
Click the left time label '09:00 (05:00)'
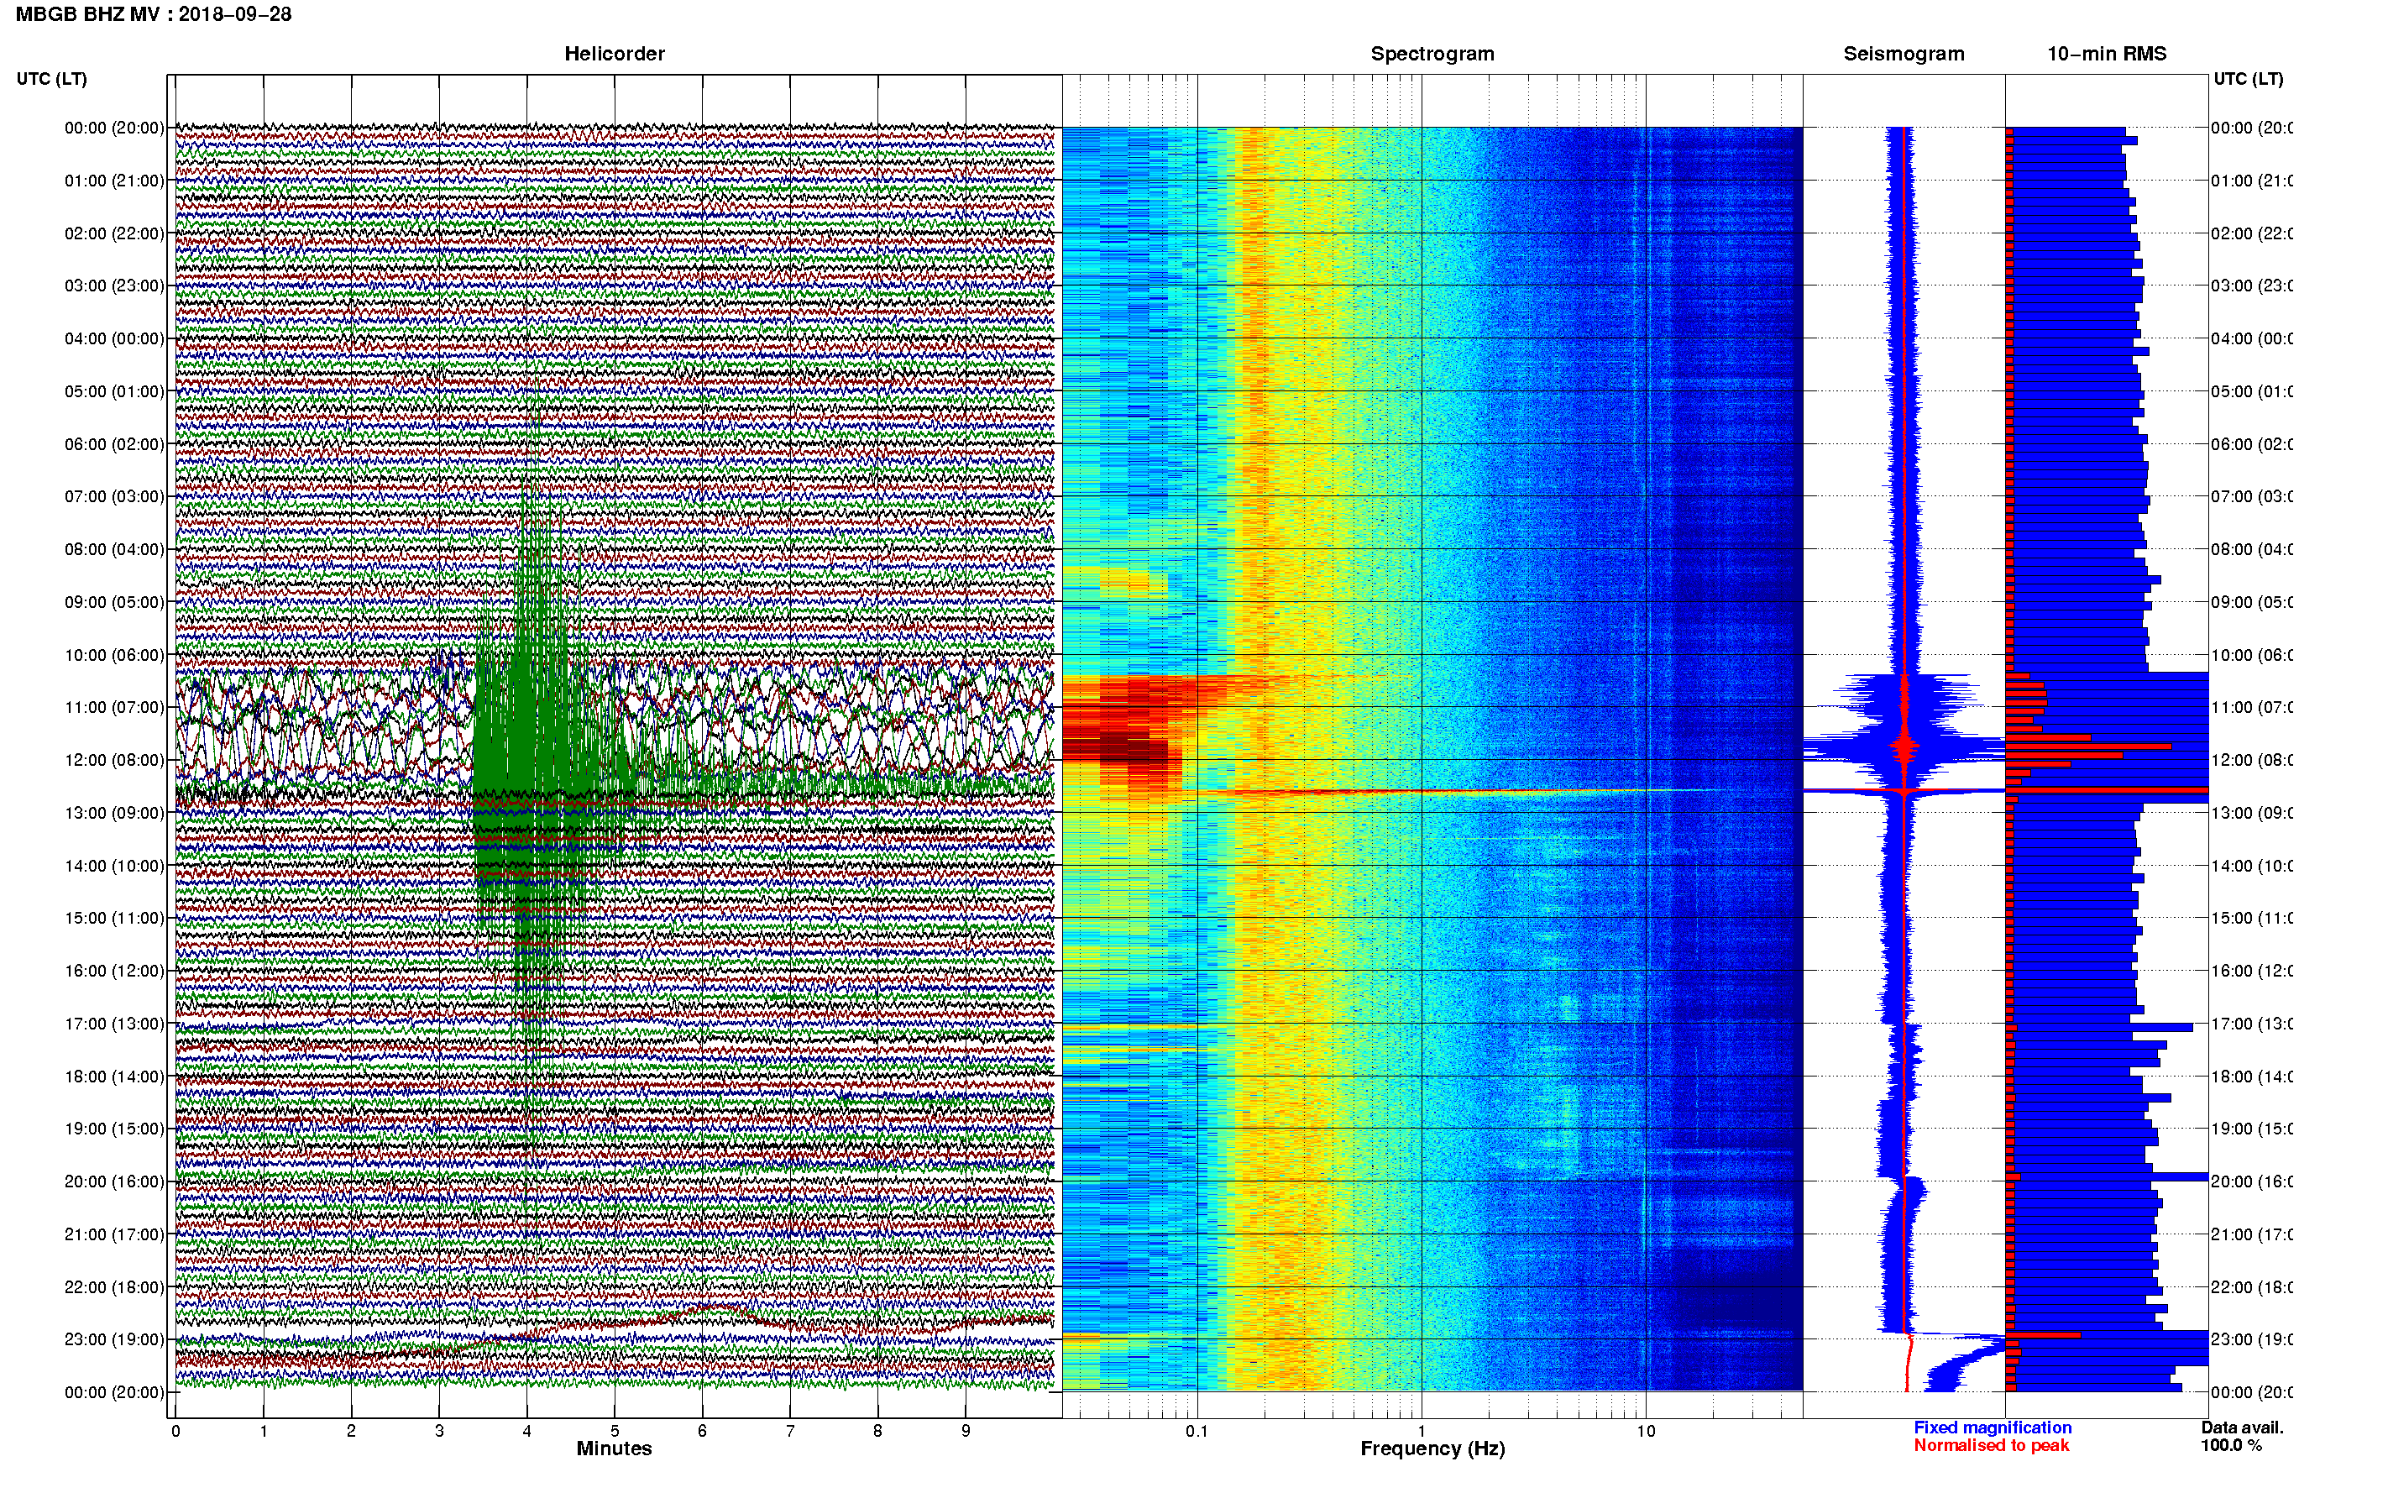coord(114,601)
